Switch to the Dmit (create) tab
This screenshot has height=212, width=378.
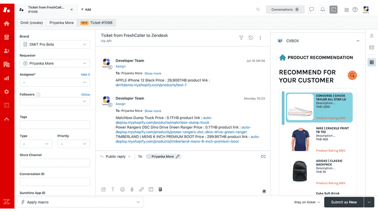[31, 23]
